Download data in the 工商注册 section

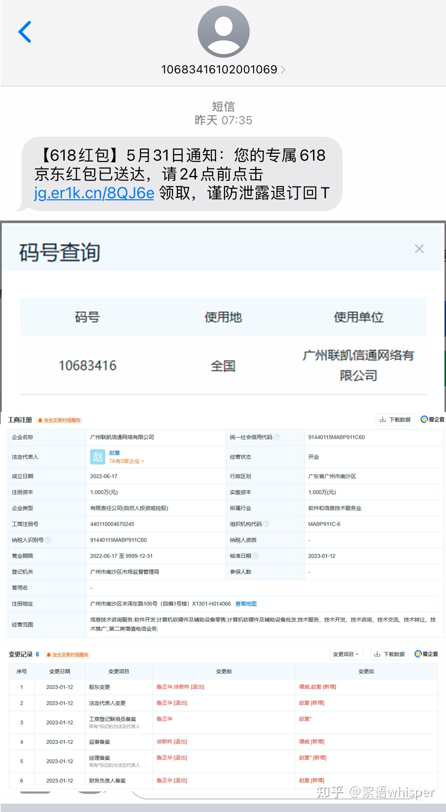click(395, 419)
